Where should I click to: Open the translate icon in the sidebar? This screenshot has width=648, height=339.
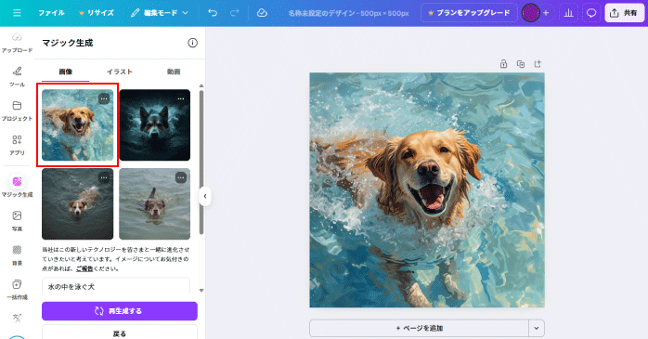point(17,318)
